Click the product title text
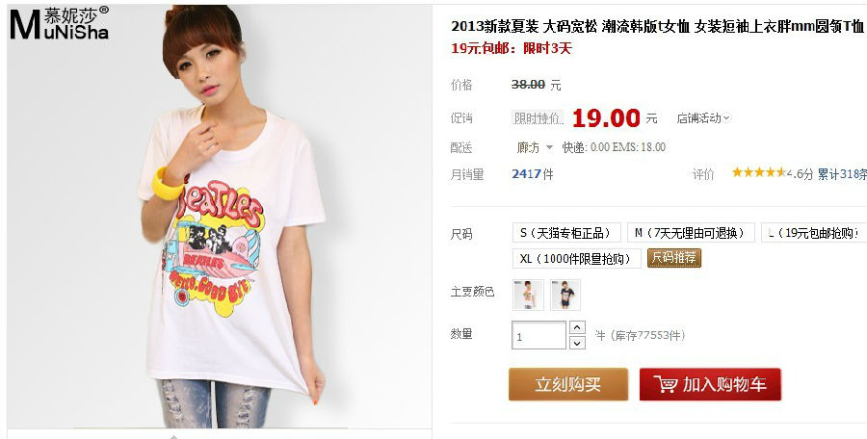 657,26
